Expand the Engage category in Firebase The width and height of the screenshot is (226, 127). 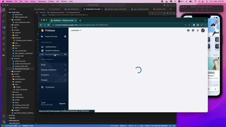pos(53,80)
